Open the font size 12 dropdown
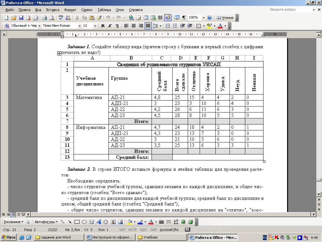Image resolution: width=322 pixels, height=242 pixels. pos(95,26)
